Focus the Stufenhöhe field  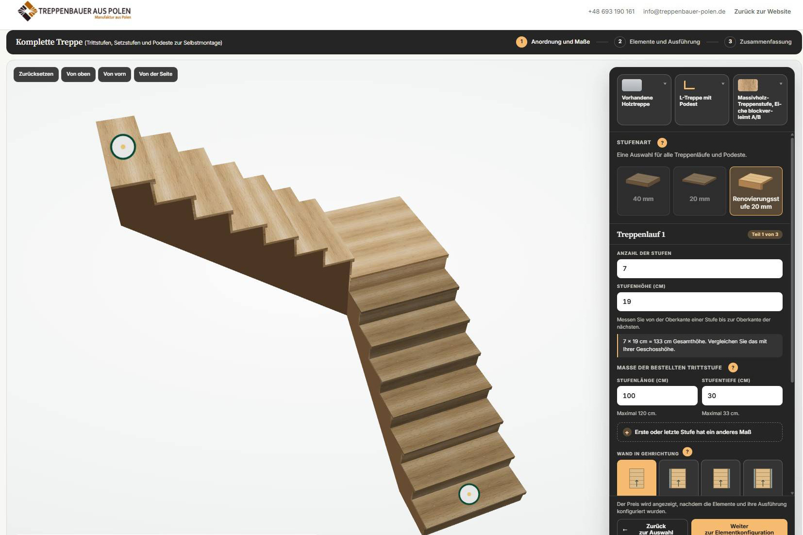point(700,301)
